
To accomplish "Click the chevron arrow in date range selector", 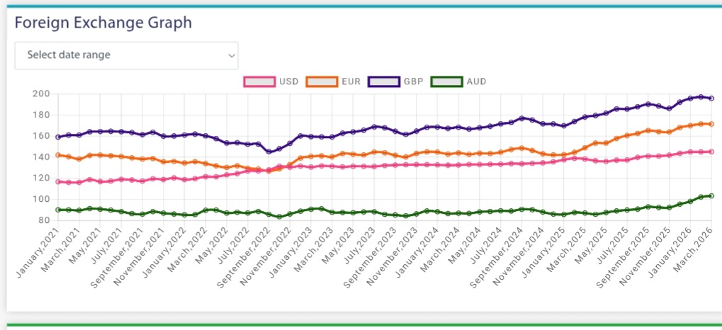I will [232, 56].
